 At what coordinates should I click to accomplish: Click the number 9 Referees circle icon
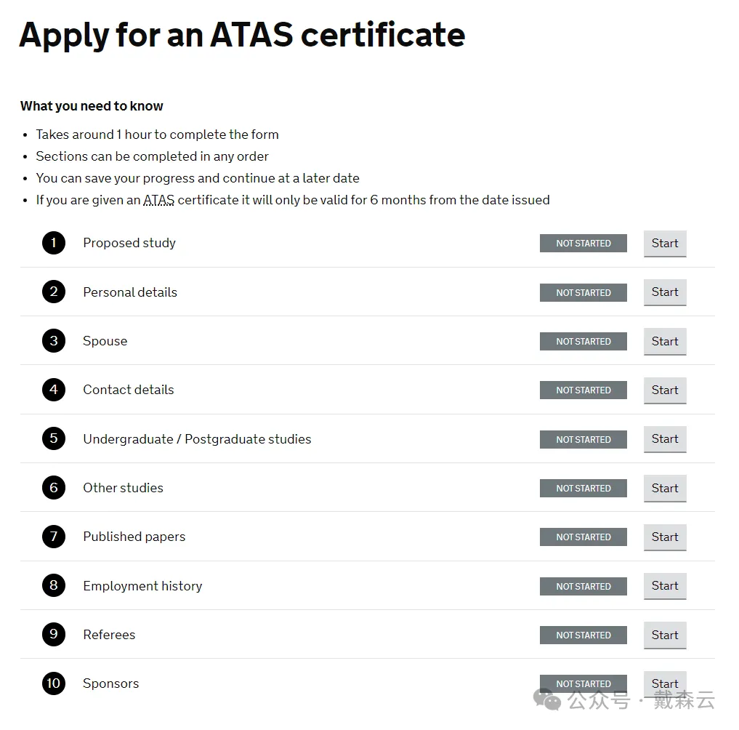click(x=54, y=635)
